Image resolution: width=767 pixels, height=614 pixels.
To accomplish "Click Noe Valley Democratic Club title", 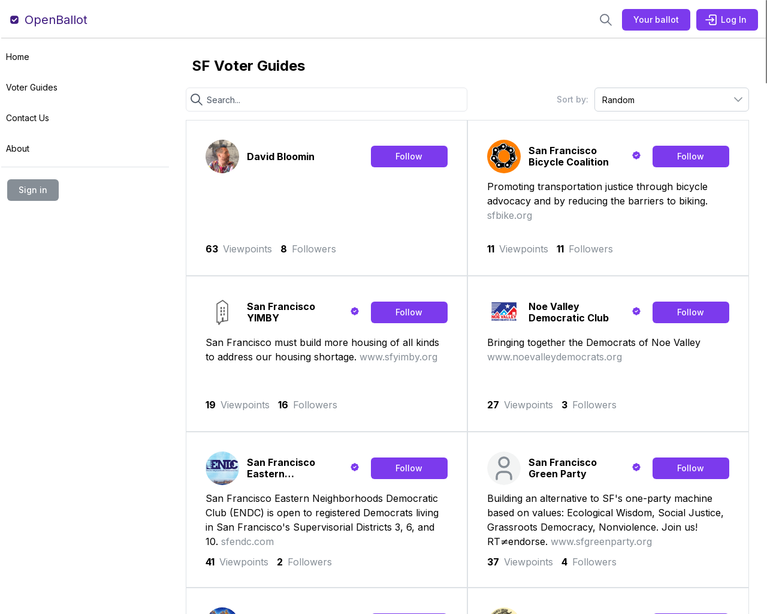I will coord(569,312).
